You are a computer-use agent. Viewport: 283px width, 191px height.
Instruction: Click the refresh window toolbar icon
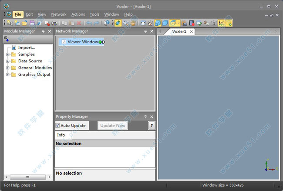point(199,23)
